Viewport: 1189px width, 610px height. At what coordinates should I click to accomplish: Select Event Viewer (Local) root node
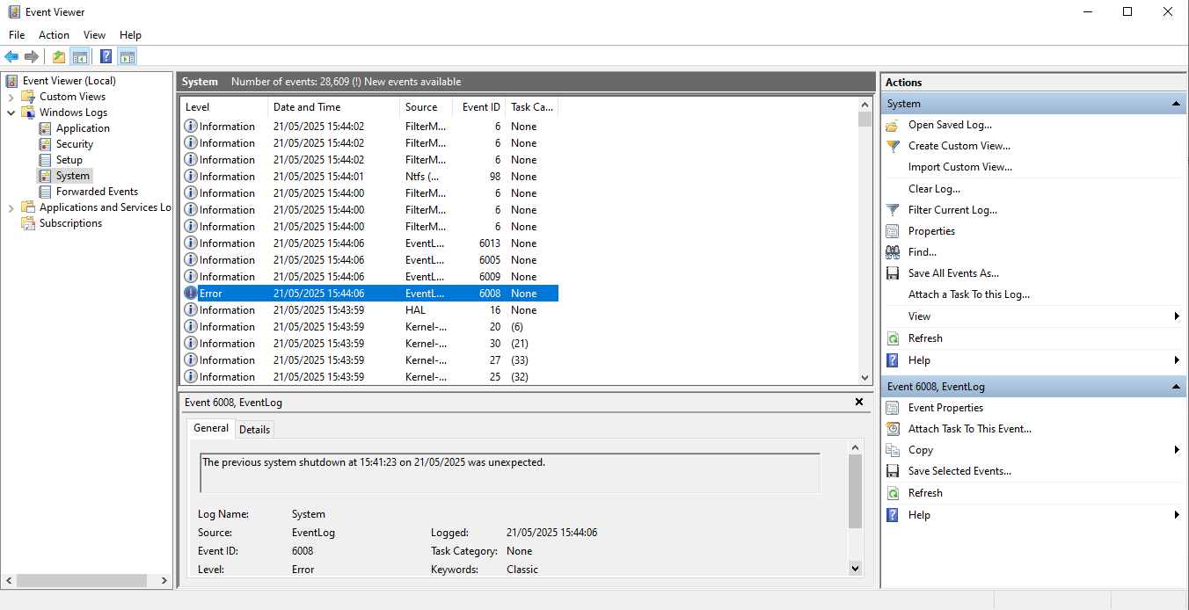tap(69, 81)
